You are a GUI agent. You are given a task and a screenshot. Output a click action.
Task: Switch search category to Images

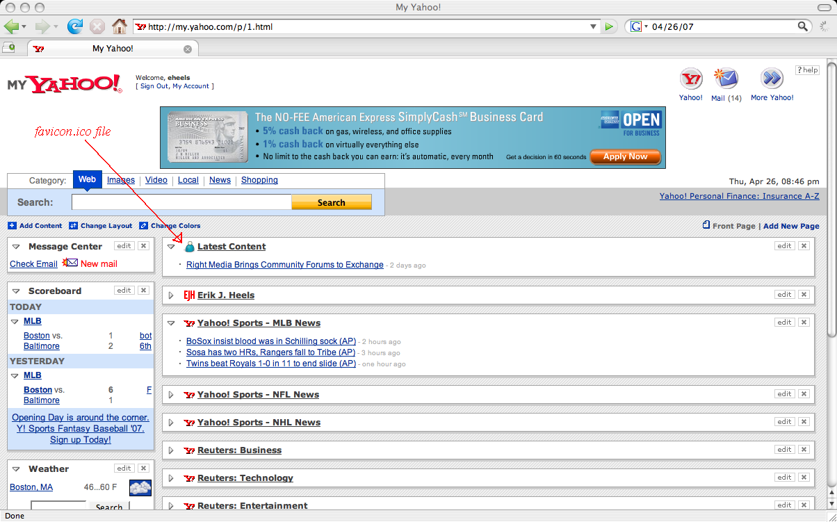pyautogui.click(x=121, y=180)
